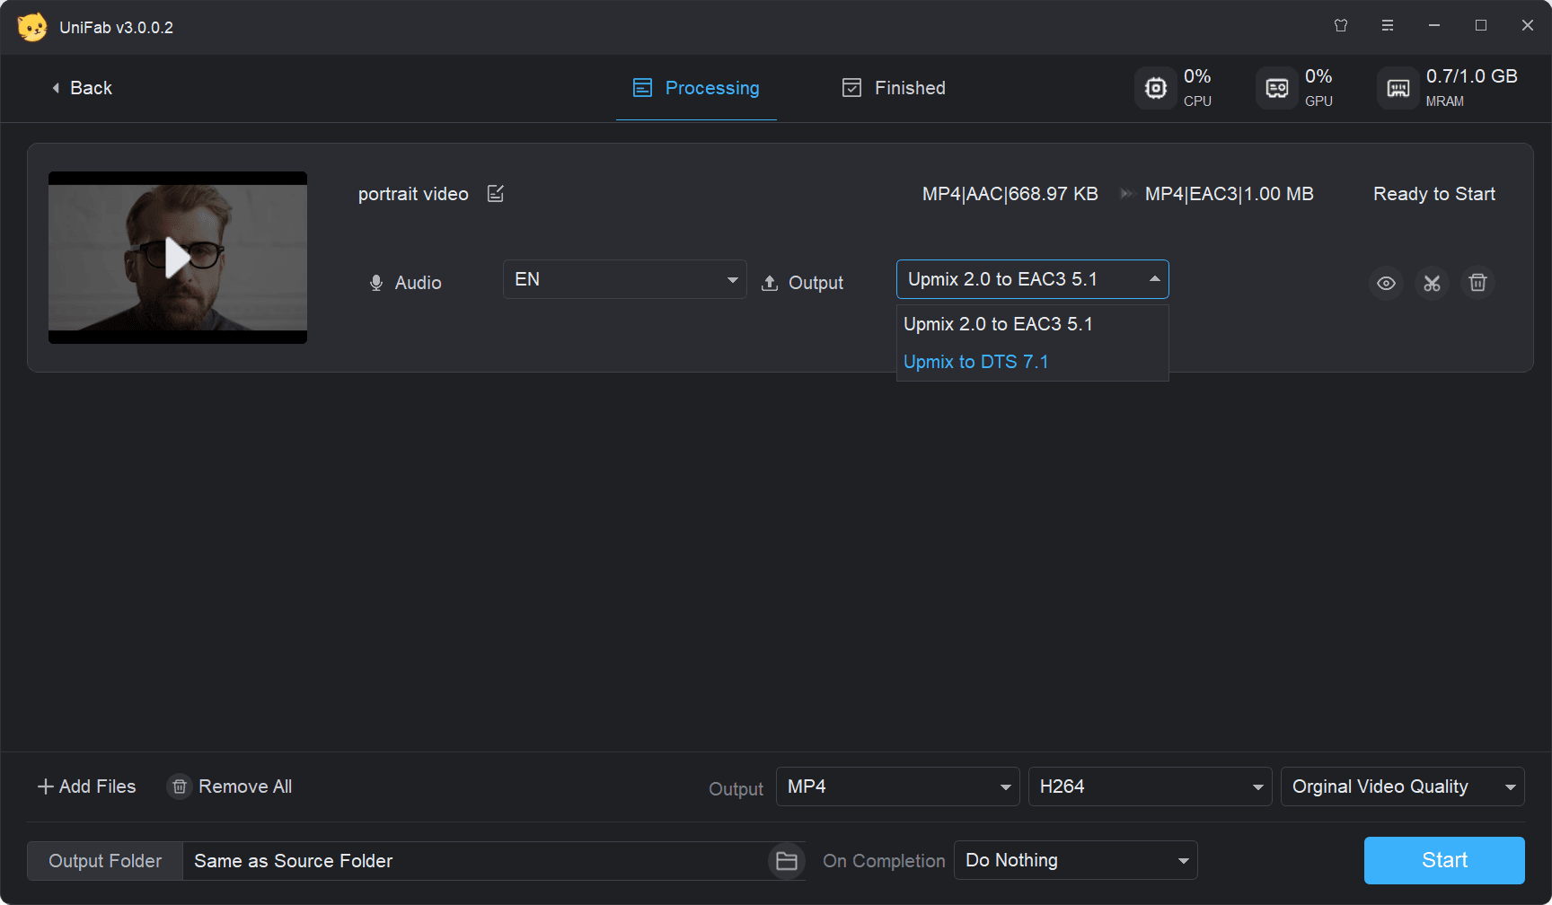Click the microphone Audio icon
The width and height of the screenshot is (1552, 905).
click(376, 283)
